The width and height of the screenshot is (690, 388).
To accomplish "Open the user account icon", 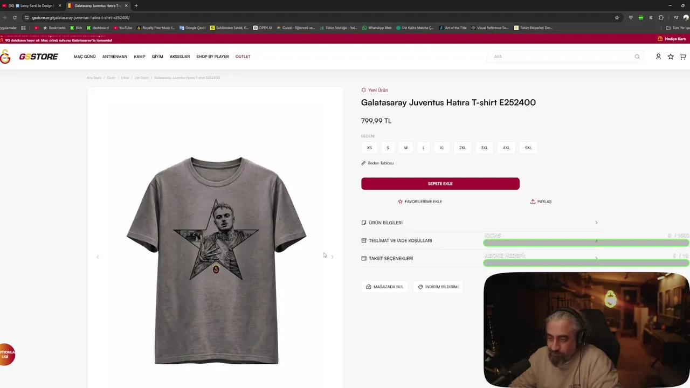I will (658, 57).
